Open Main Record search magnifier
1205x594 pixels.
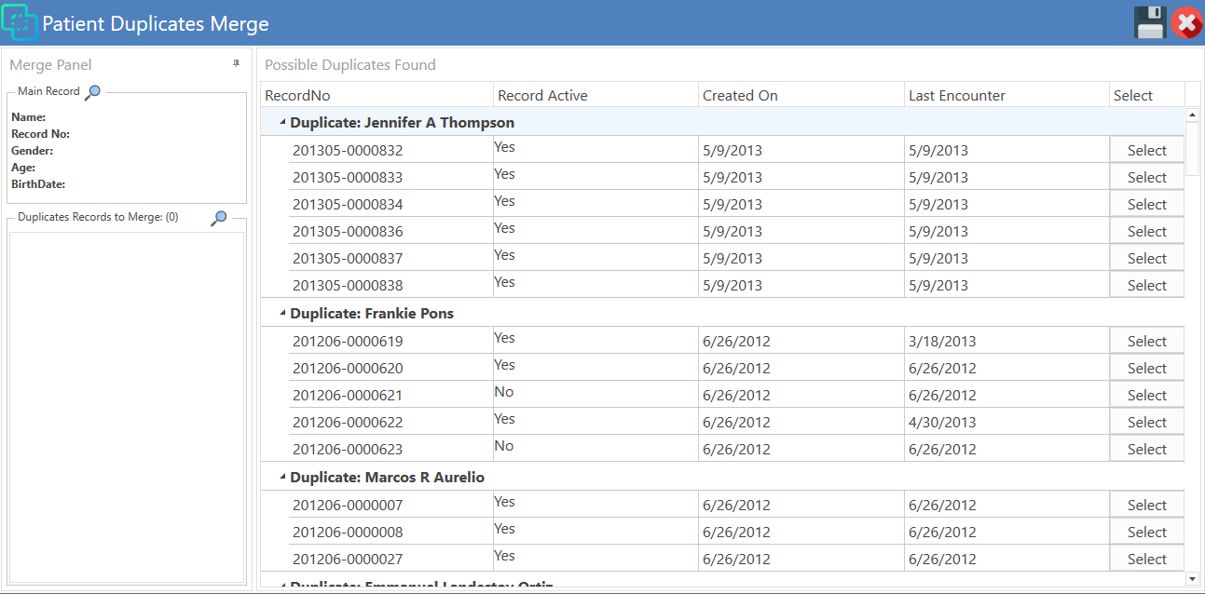93,91
